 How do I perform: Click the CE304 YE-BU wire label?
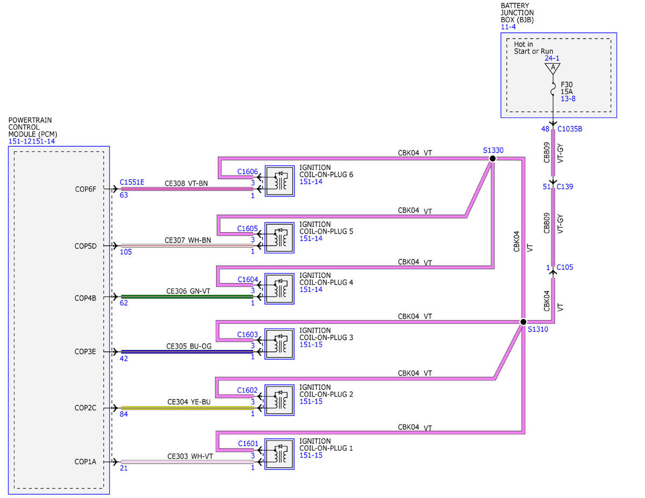(189, 402)
